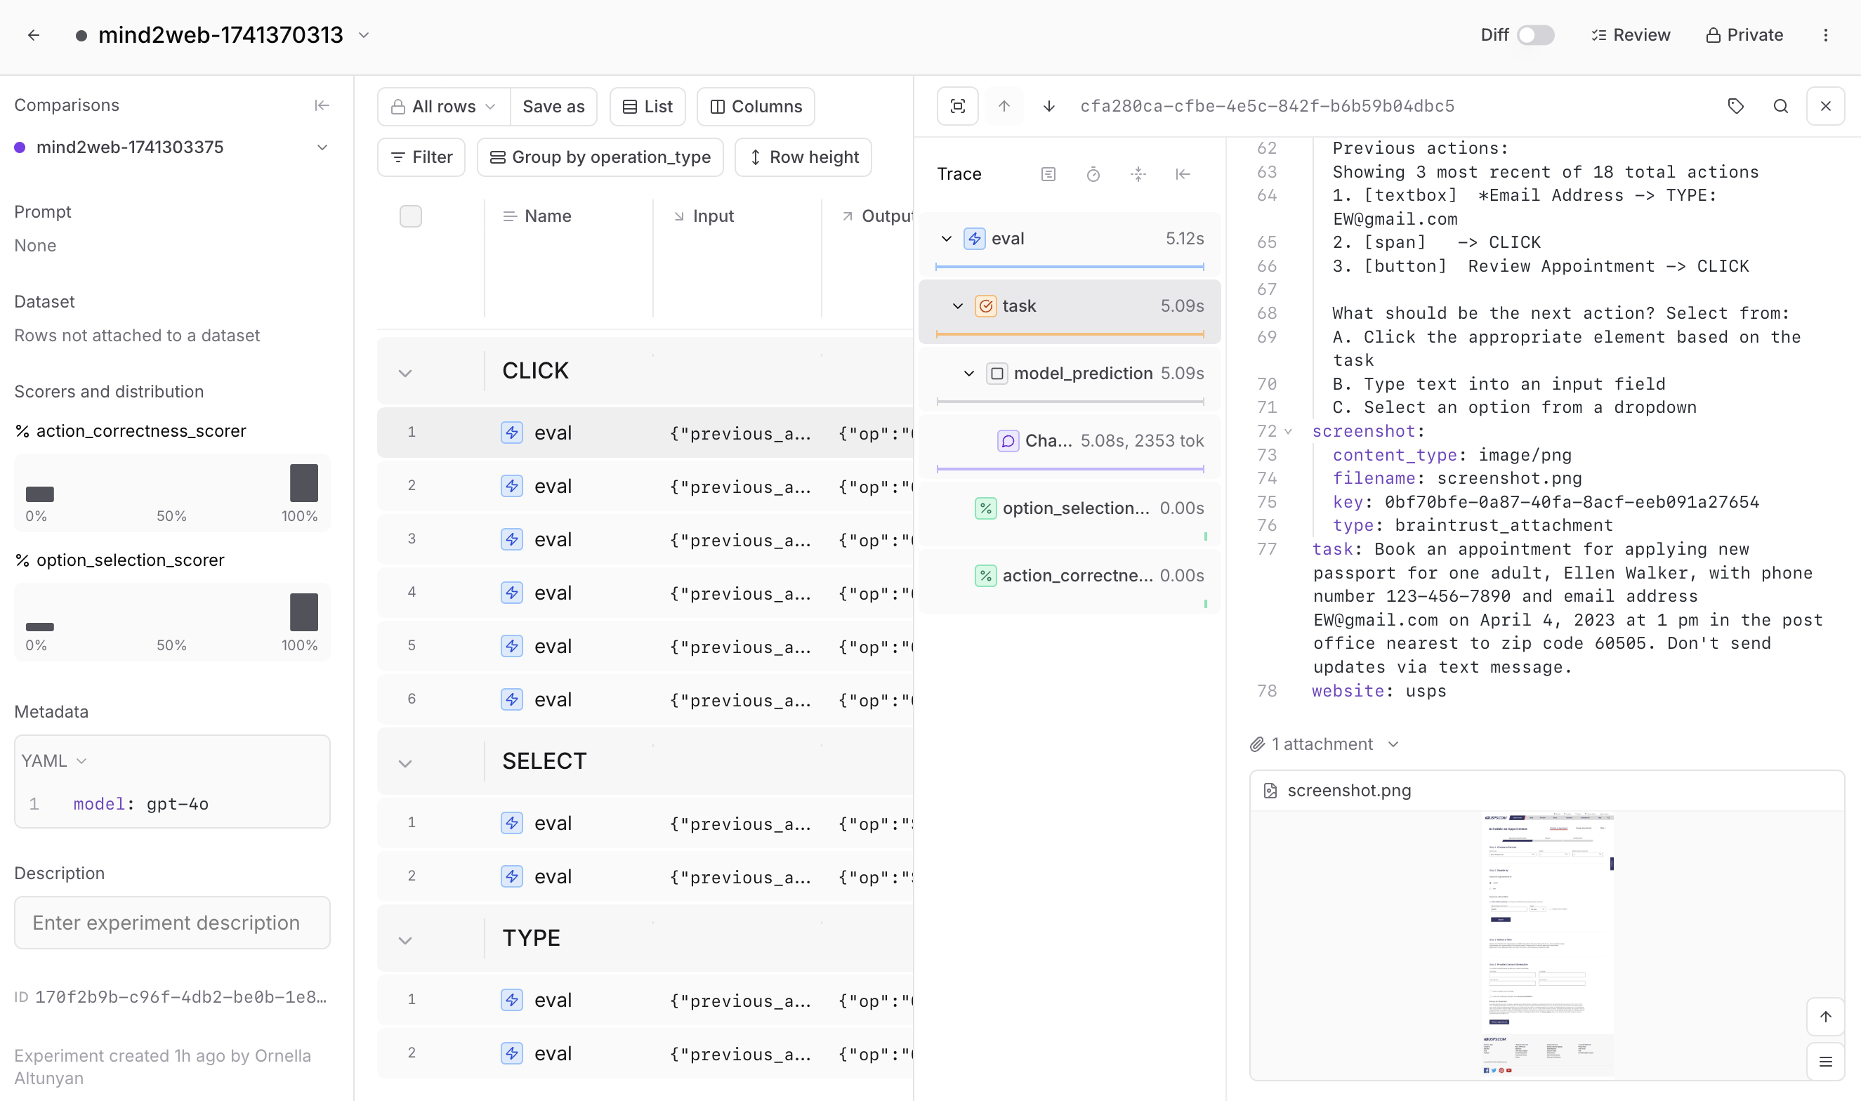The height and width of the screenshot is (1101, 1861).
Task: Collapse the CLICK group rows
Action: click(x=405, y=372)
